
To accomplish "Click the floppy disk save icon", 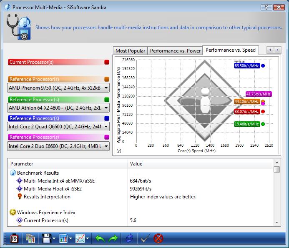I will [x=46, y=238].
